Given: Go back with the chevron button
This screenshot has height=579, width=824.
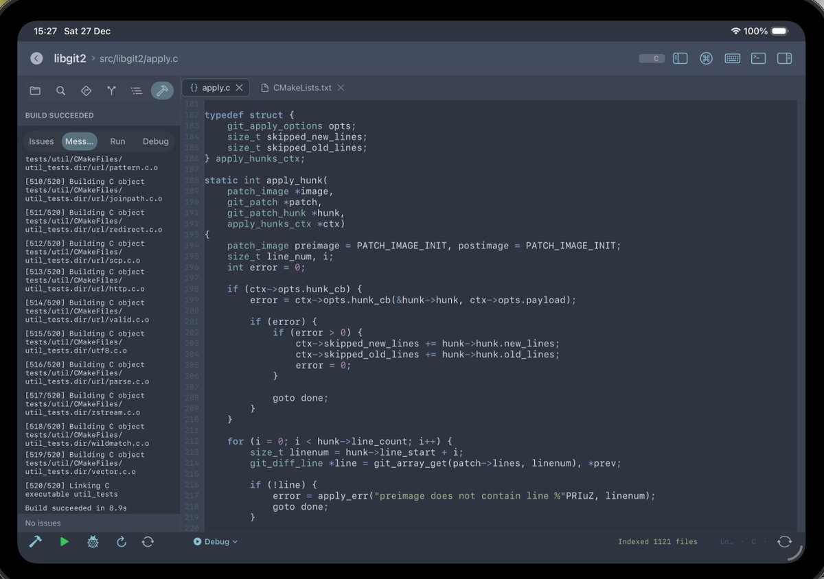Looking at the screenshot, I should click(x=36, y=59).
